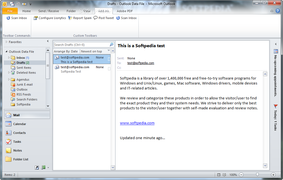283x180 pixels.
Task: Click the zoom slider handle
Action: point(257,174)
